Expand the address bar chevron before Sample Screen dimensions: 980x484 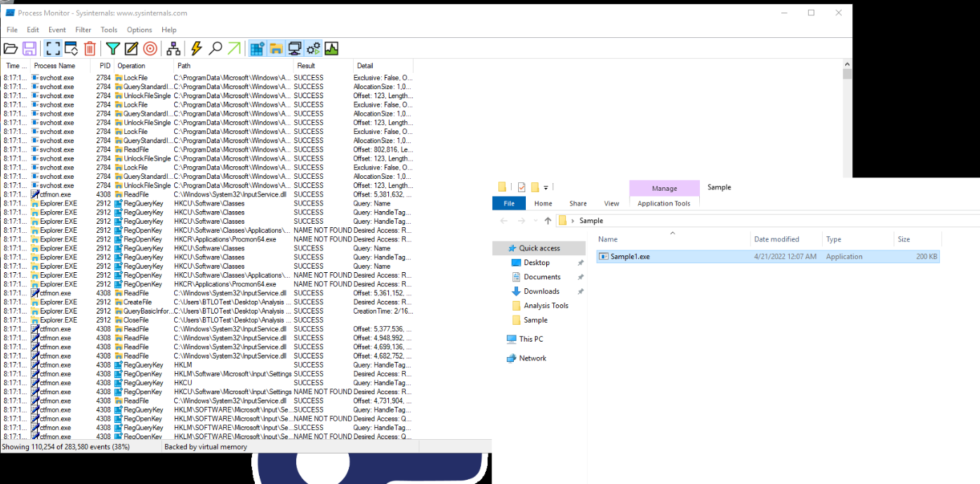(x=574, y=221)
